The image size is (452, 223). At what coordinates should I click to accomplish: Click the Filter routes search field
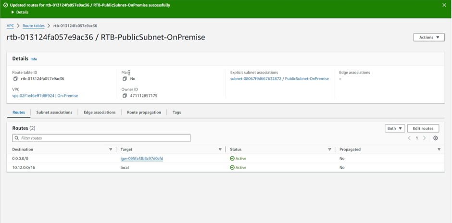click(x=101, y=138)
